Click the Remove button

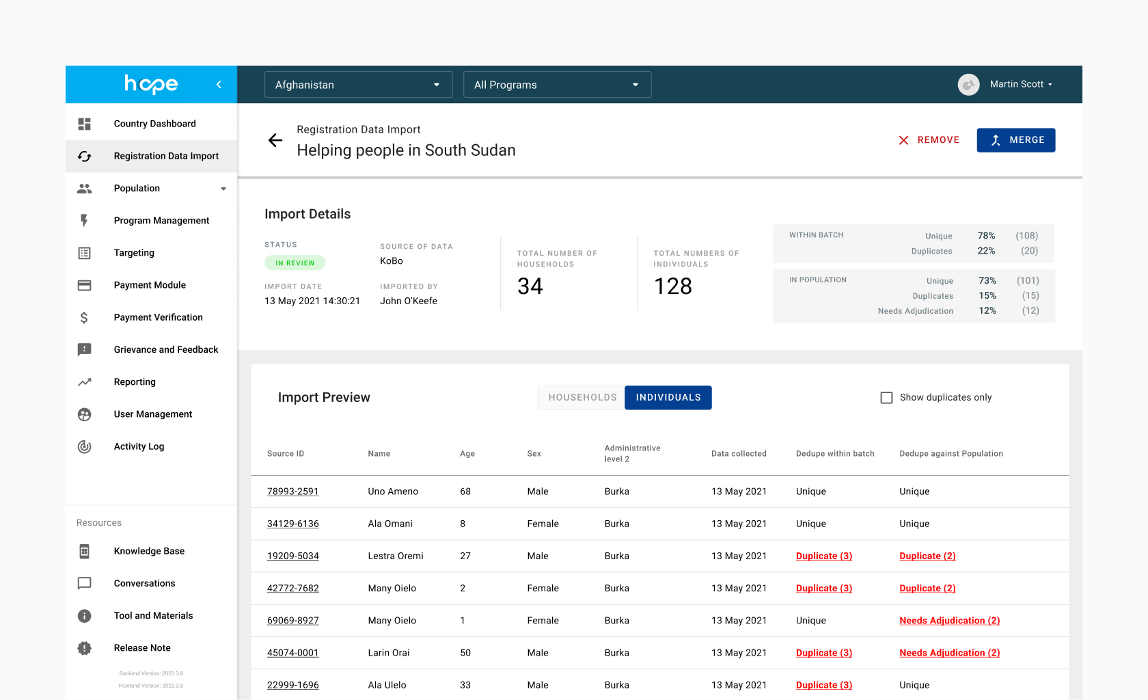coord(929,140)
